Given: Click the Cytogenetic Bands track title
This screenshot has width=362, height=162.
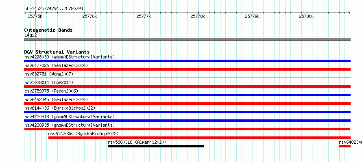Looking at the screenshot, I should coord(48,30).
